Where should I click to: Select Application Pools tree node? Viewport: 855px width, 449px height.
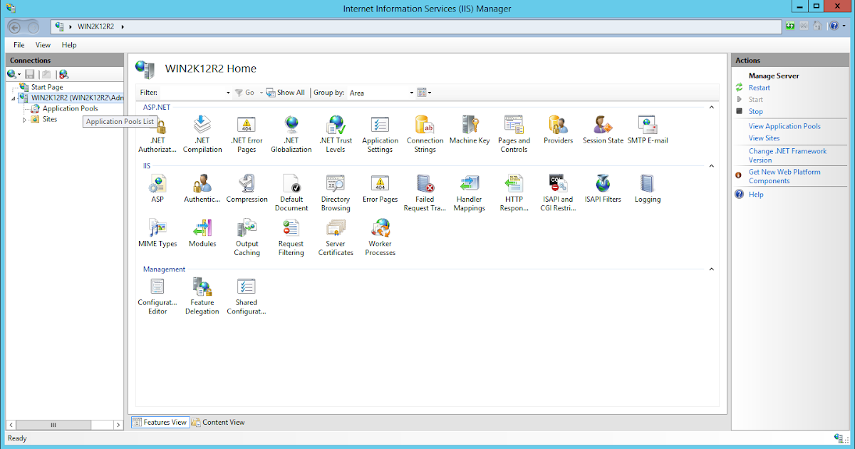click(x=70, y=109)
